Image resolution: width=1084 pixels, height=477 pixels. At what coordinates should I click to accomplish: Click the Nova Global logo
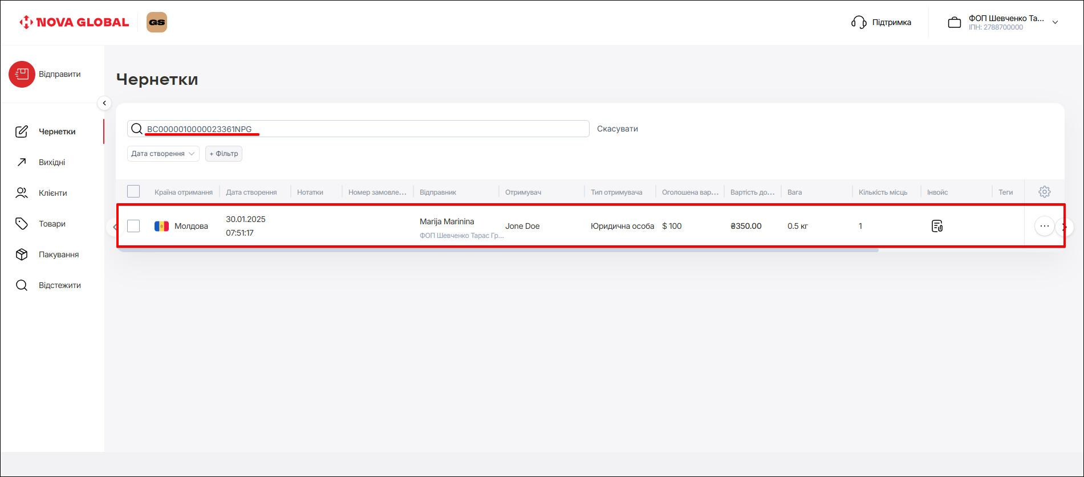[74, 22]
